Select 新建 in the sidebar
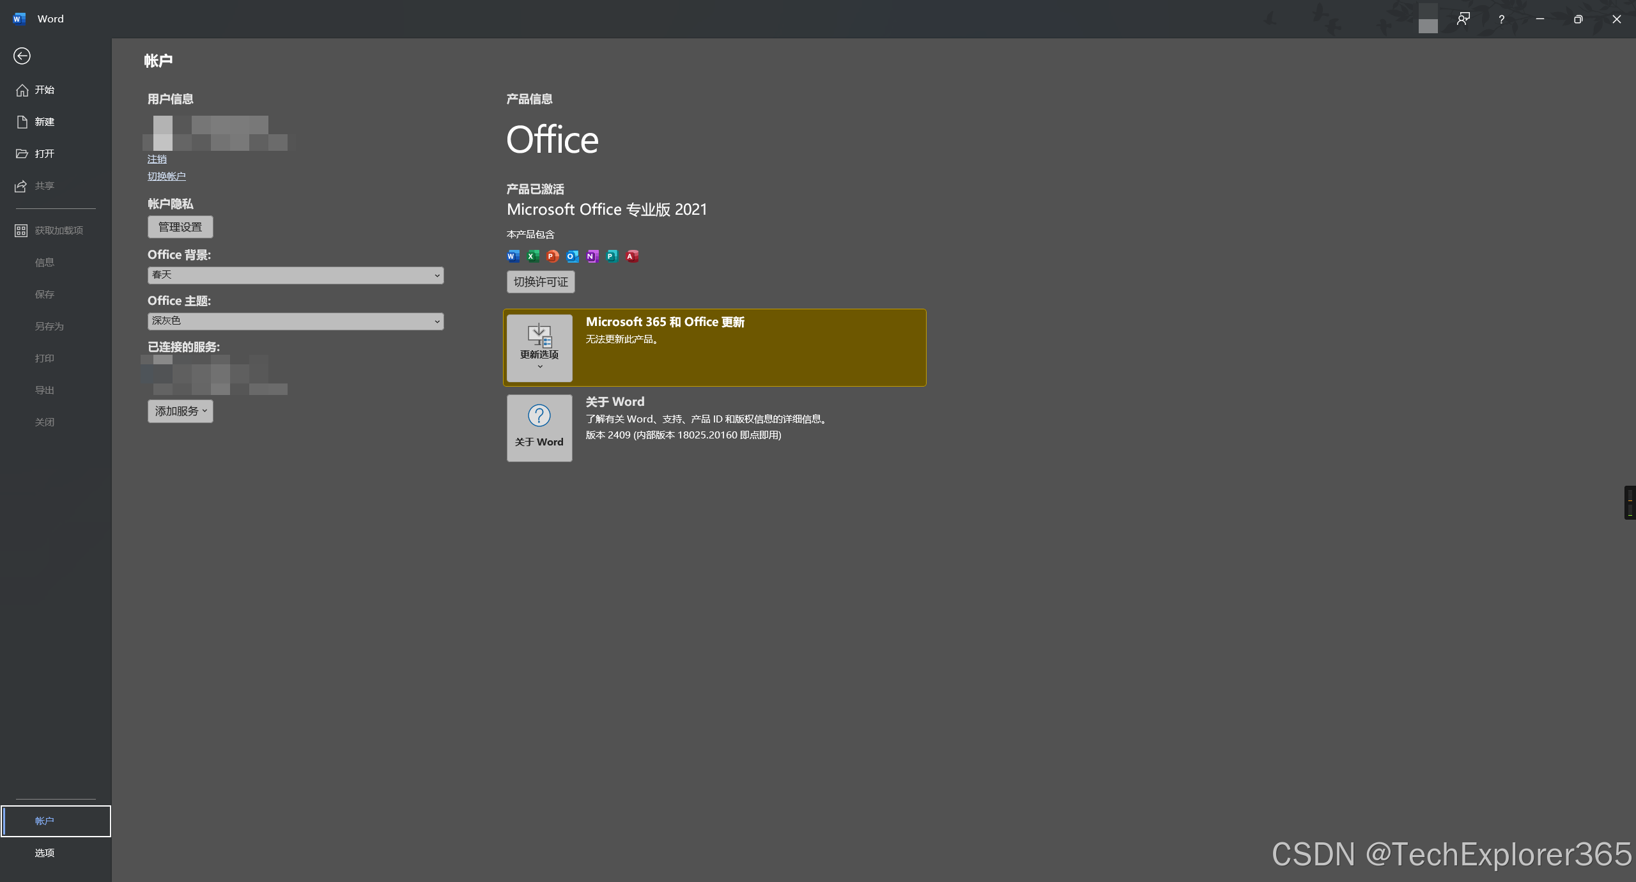 pyautogui.click(x=45, y=121)
